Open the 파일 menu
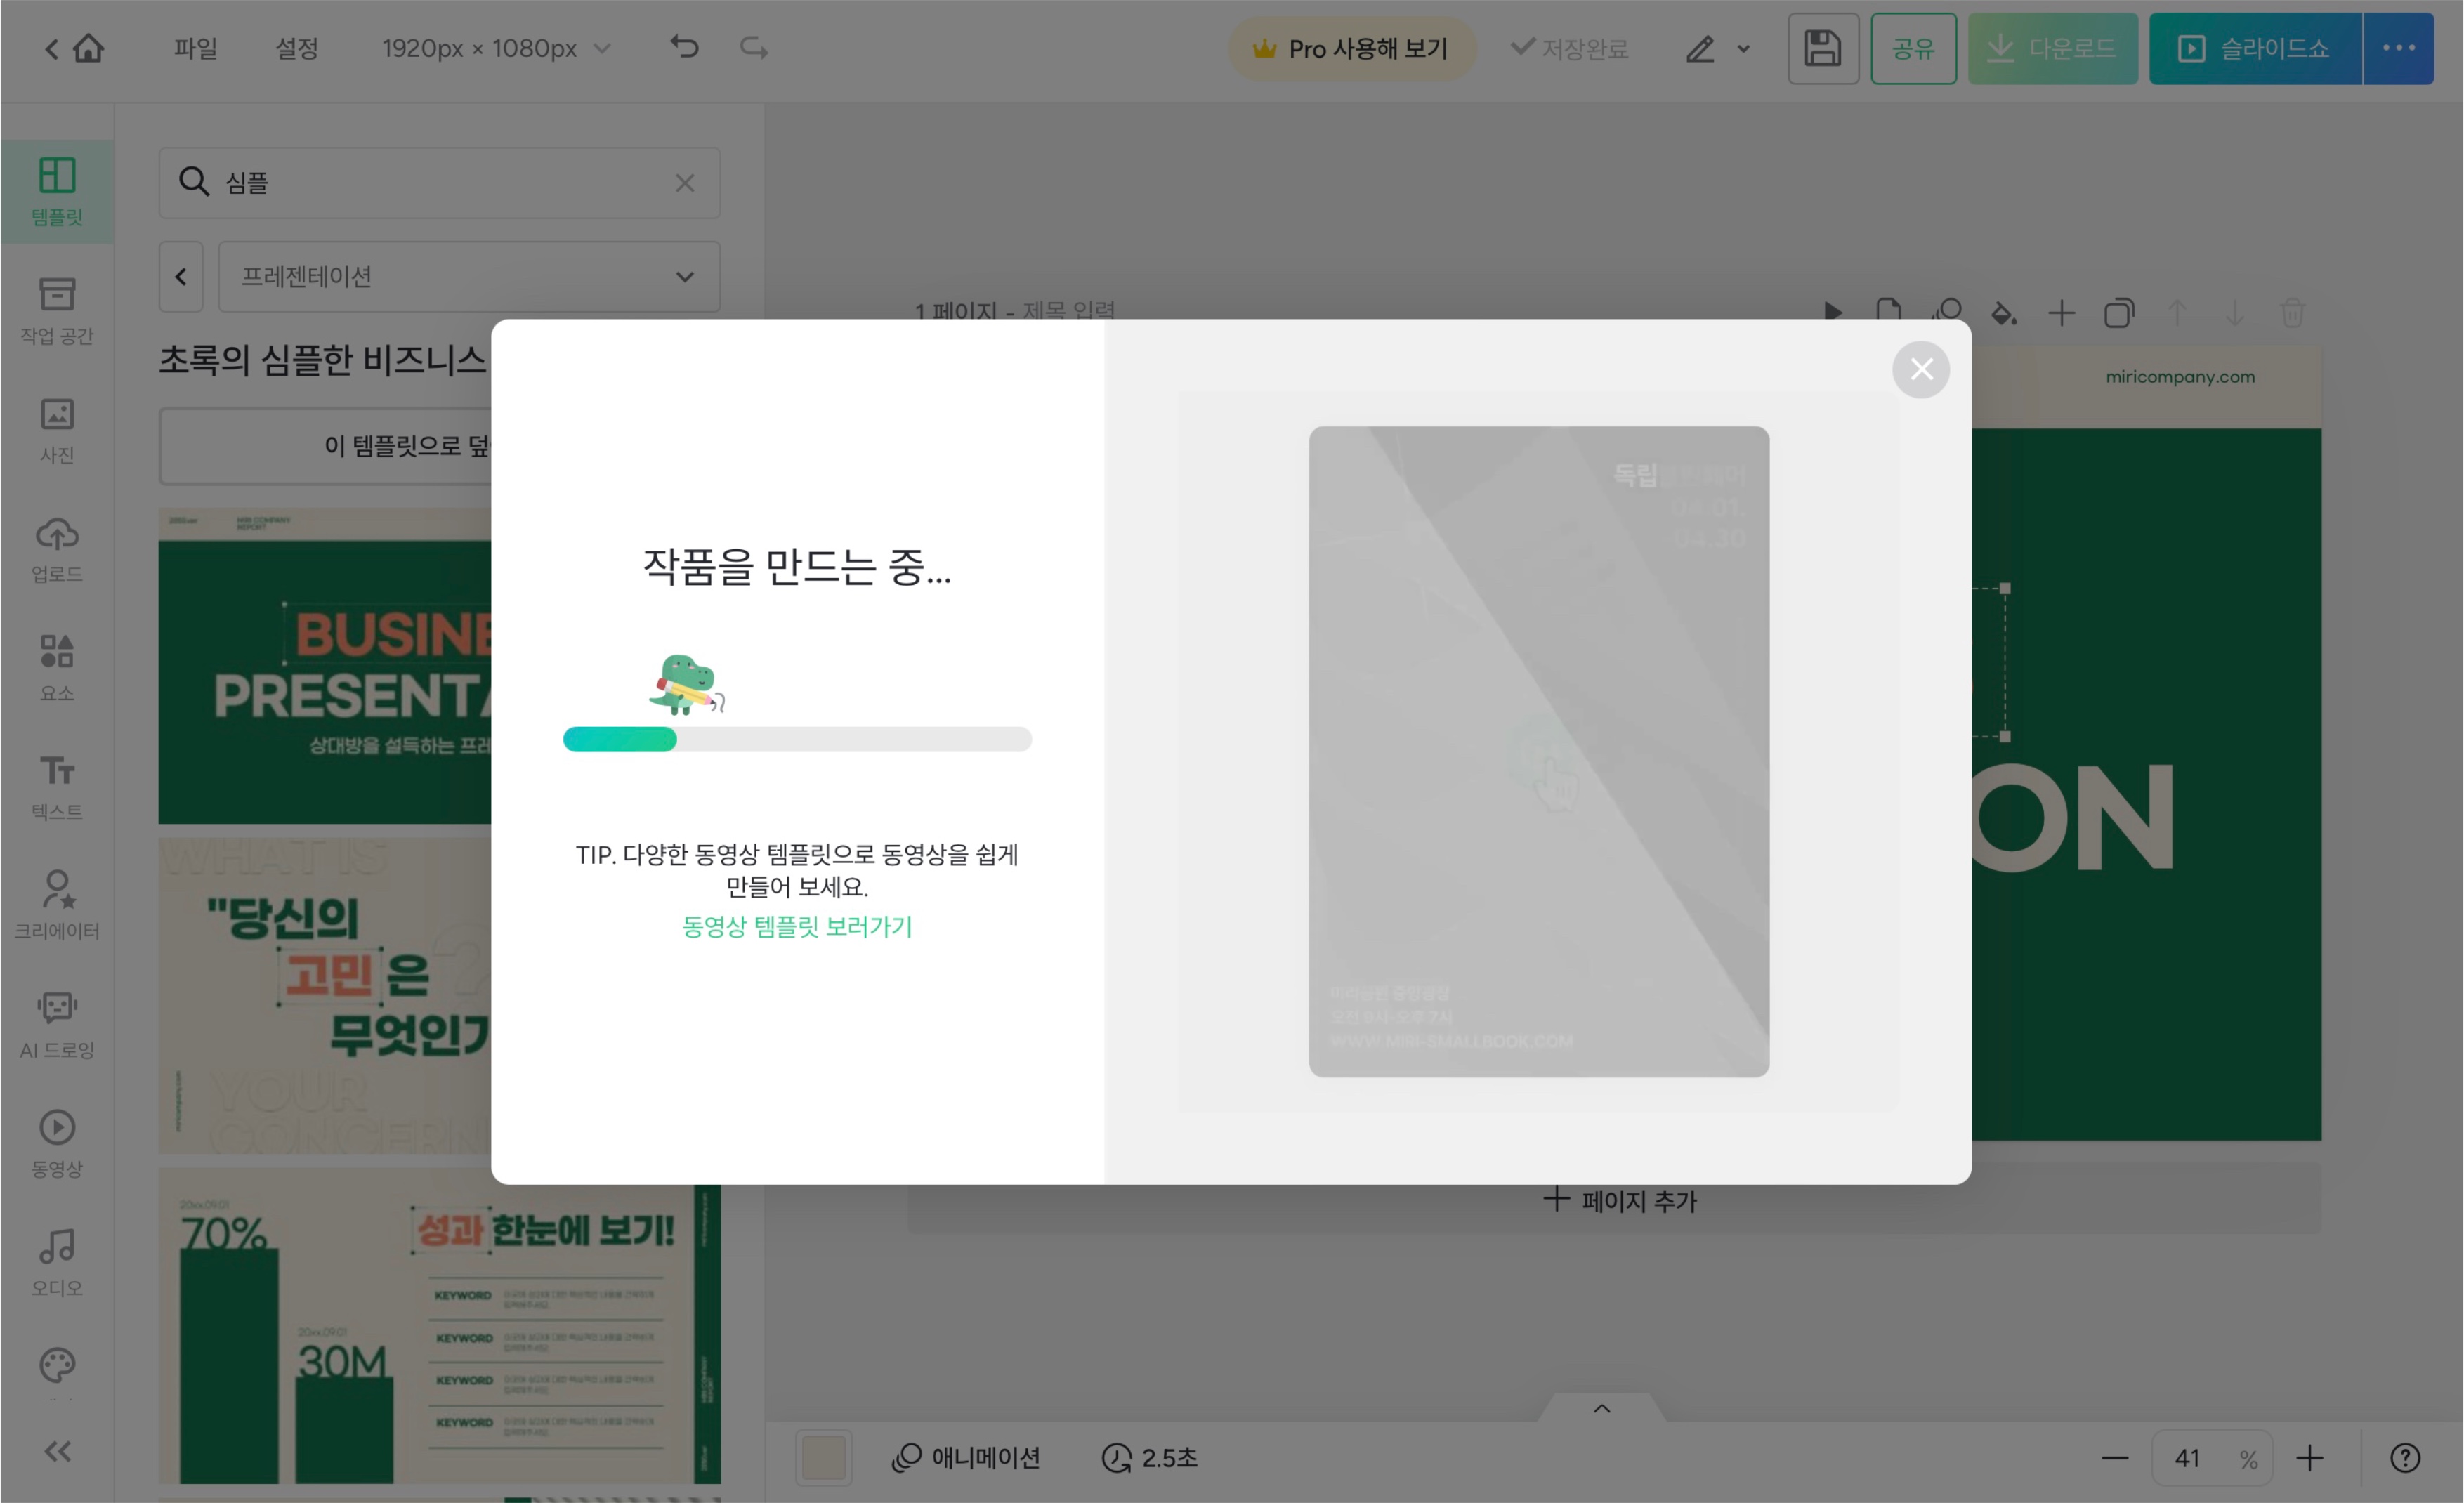Image resolution: width=2464 pixels, height=1503 pixels. pyautogui.click(x=195, y=48)
